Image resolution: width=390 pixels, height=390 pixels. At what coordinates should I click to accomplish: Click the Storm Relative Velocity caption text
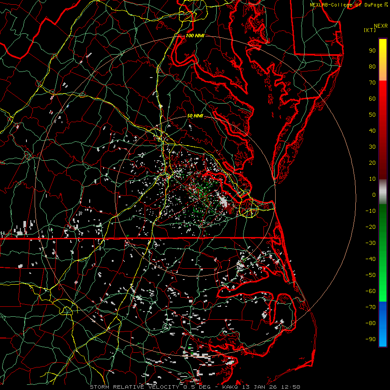pos(195,387)
